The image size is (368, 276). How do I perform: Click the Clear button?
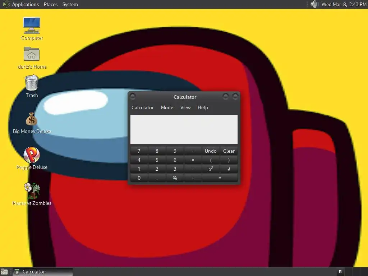point(229,151)
